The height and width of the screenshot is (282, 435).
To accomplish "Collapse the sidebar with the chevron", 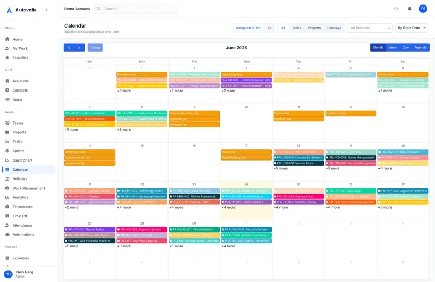I will 47,10.
